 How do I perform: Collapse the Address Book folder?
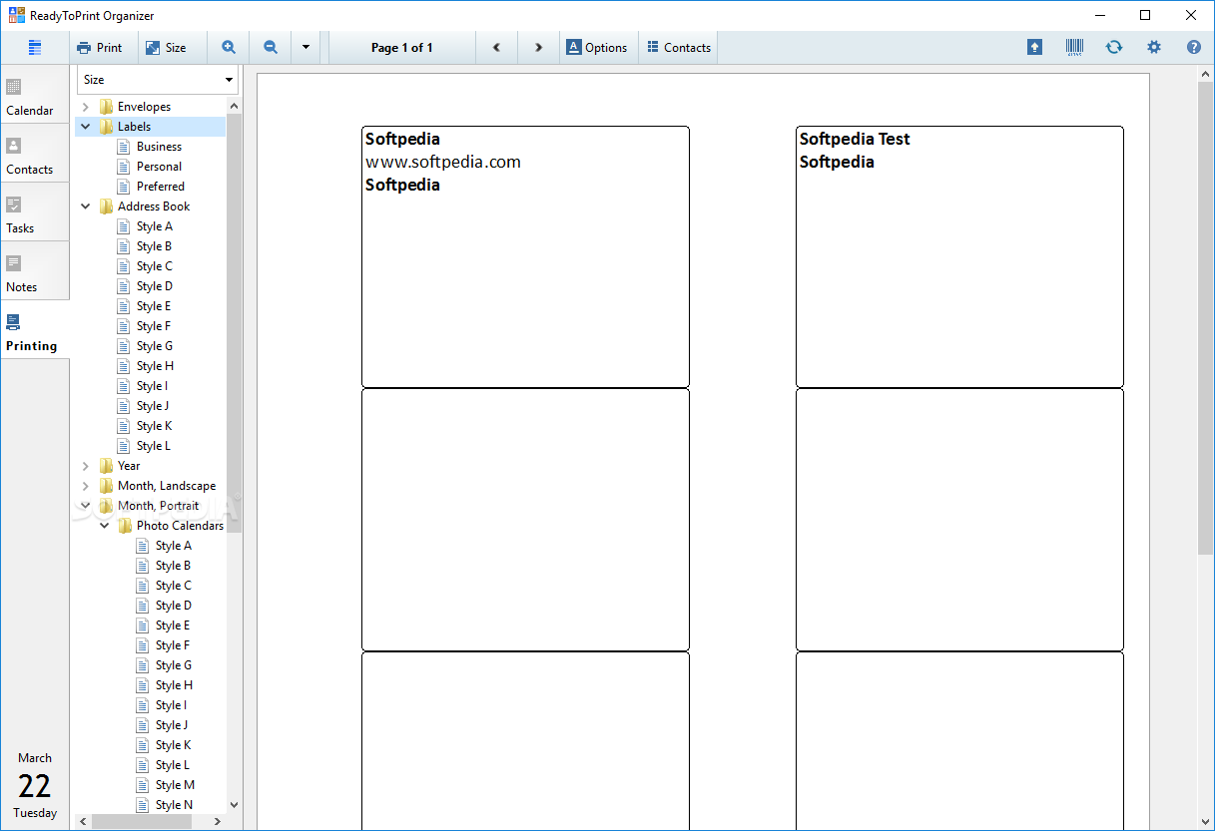[86, 207]
